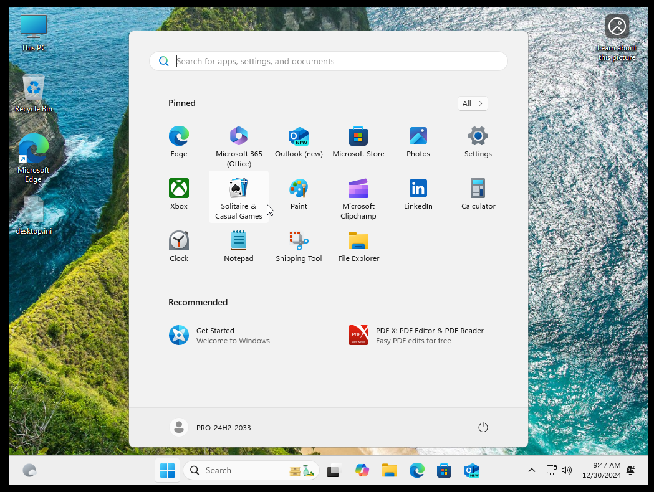This screenshot has width=654, height=492.
Task: Open Microsoft Edge from the taskbar
Action: [x=416, y=470]
